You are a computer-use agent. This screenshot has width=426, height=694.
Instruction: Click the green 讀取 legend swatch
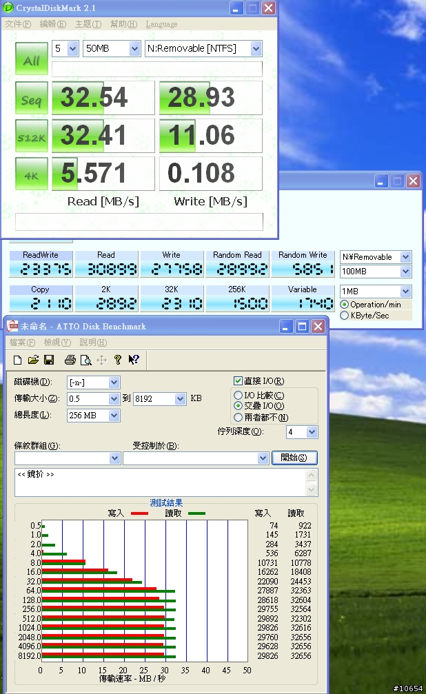pos(196,513)
